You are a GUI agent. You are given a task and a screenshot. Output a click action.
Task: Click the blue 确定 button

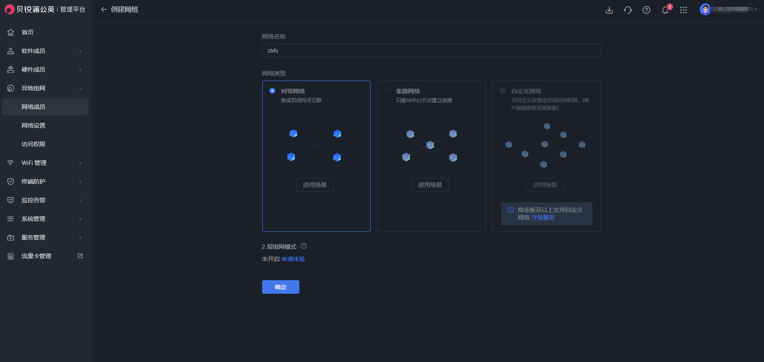[x=280, y=287]
